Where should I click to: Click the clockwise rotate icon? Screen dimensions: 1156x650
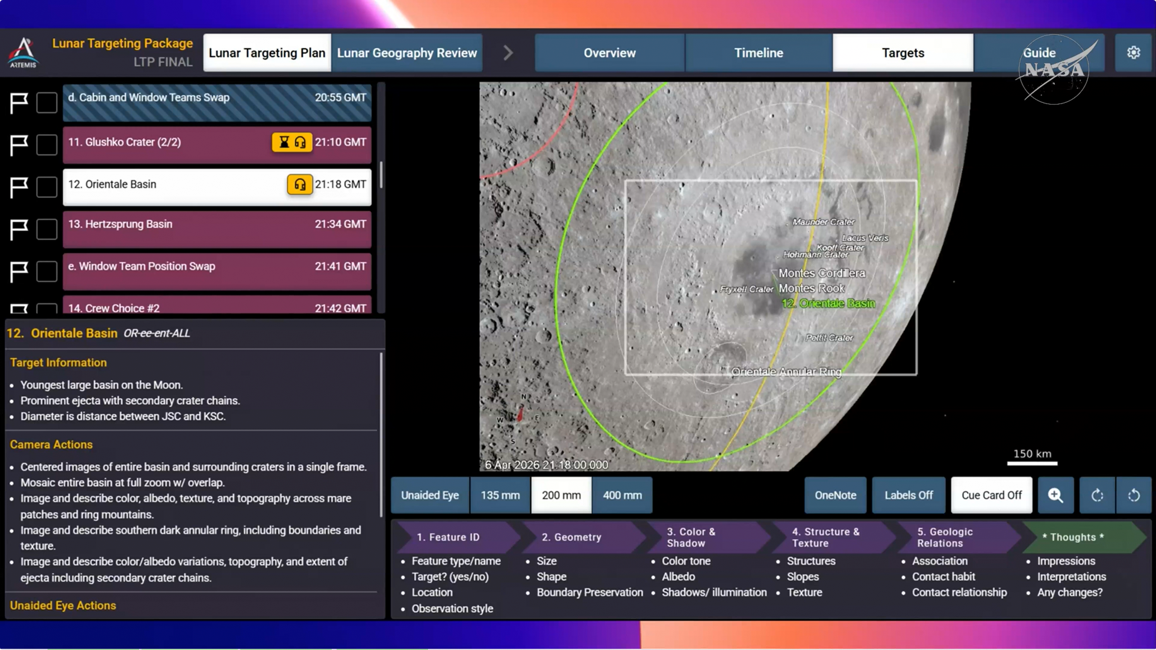pyautogui.click(x=1097, y=495)
